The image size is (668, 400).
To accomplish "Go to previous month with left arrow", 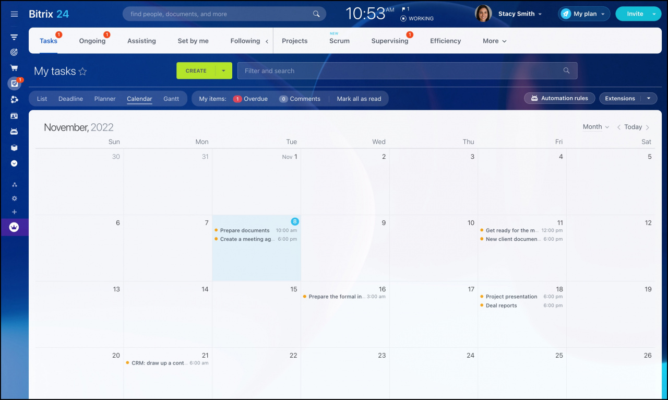I will coord(619,127).
